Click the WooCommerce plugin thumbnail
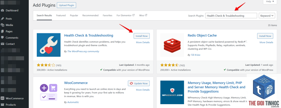281x108 pixels. 49,92
